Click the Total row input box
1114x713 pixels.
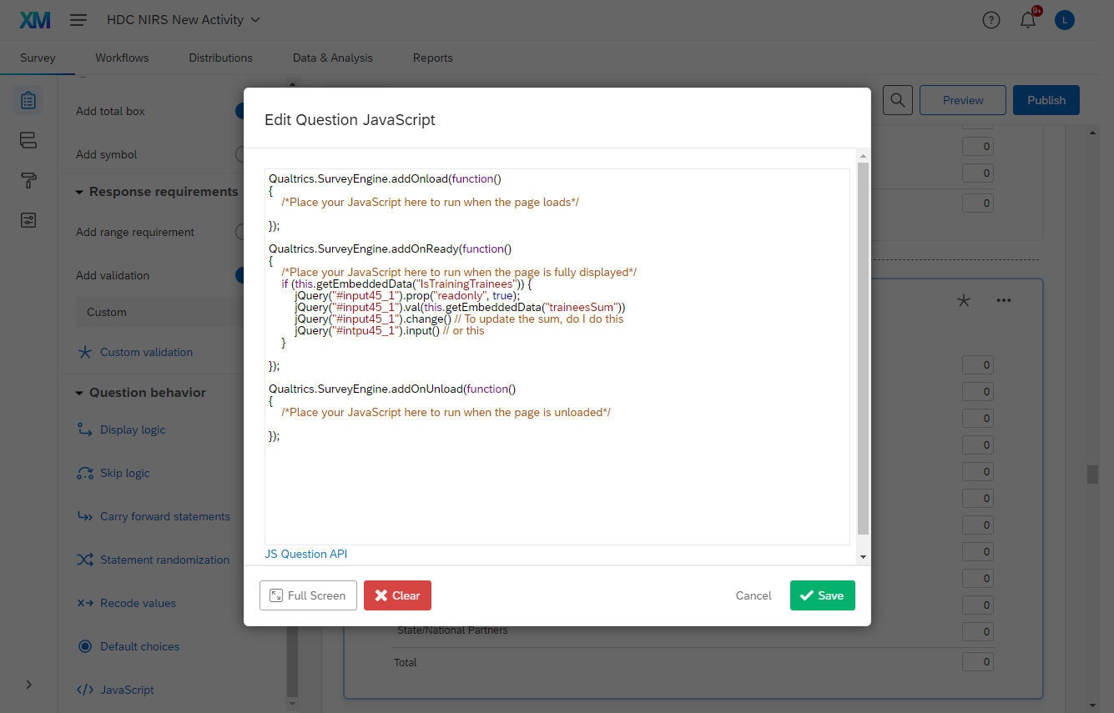[977, 662]
